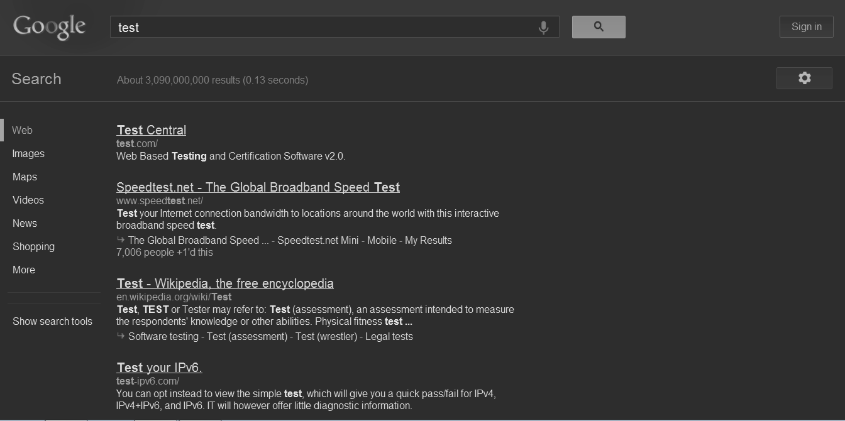The image size is (845, 421).
Task: Open the settings gear menu
Action: 804,78
